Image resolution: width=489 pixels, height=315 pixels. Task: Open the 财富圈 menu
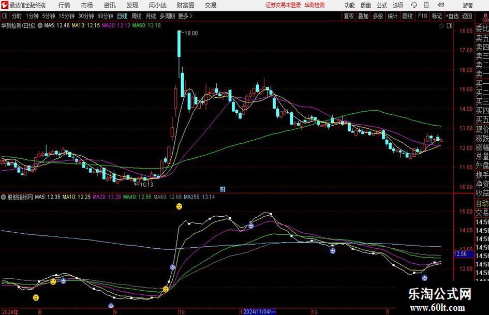tap(185, 5)
